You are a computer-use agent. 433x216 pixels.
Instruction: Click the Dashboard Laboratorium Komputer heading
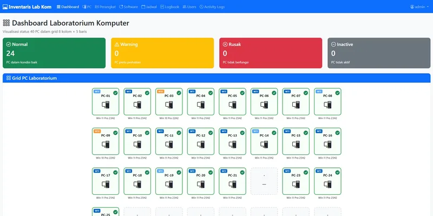pyautogui.click(x=70, y=23)
